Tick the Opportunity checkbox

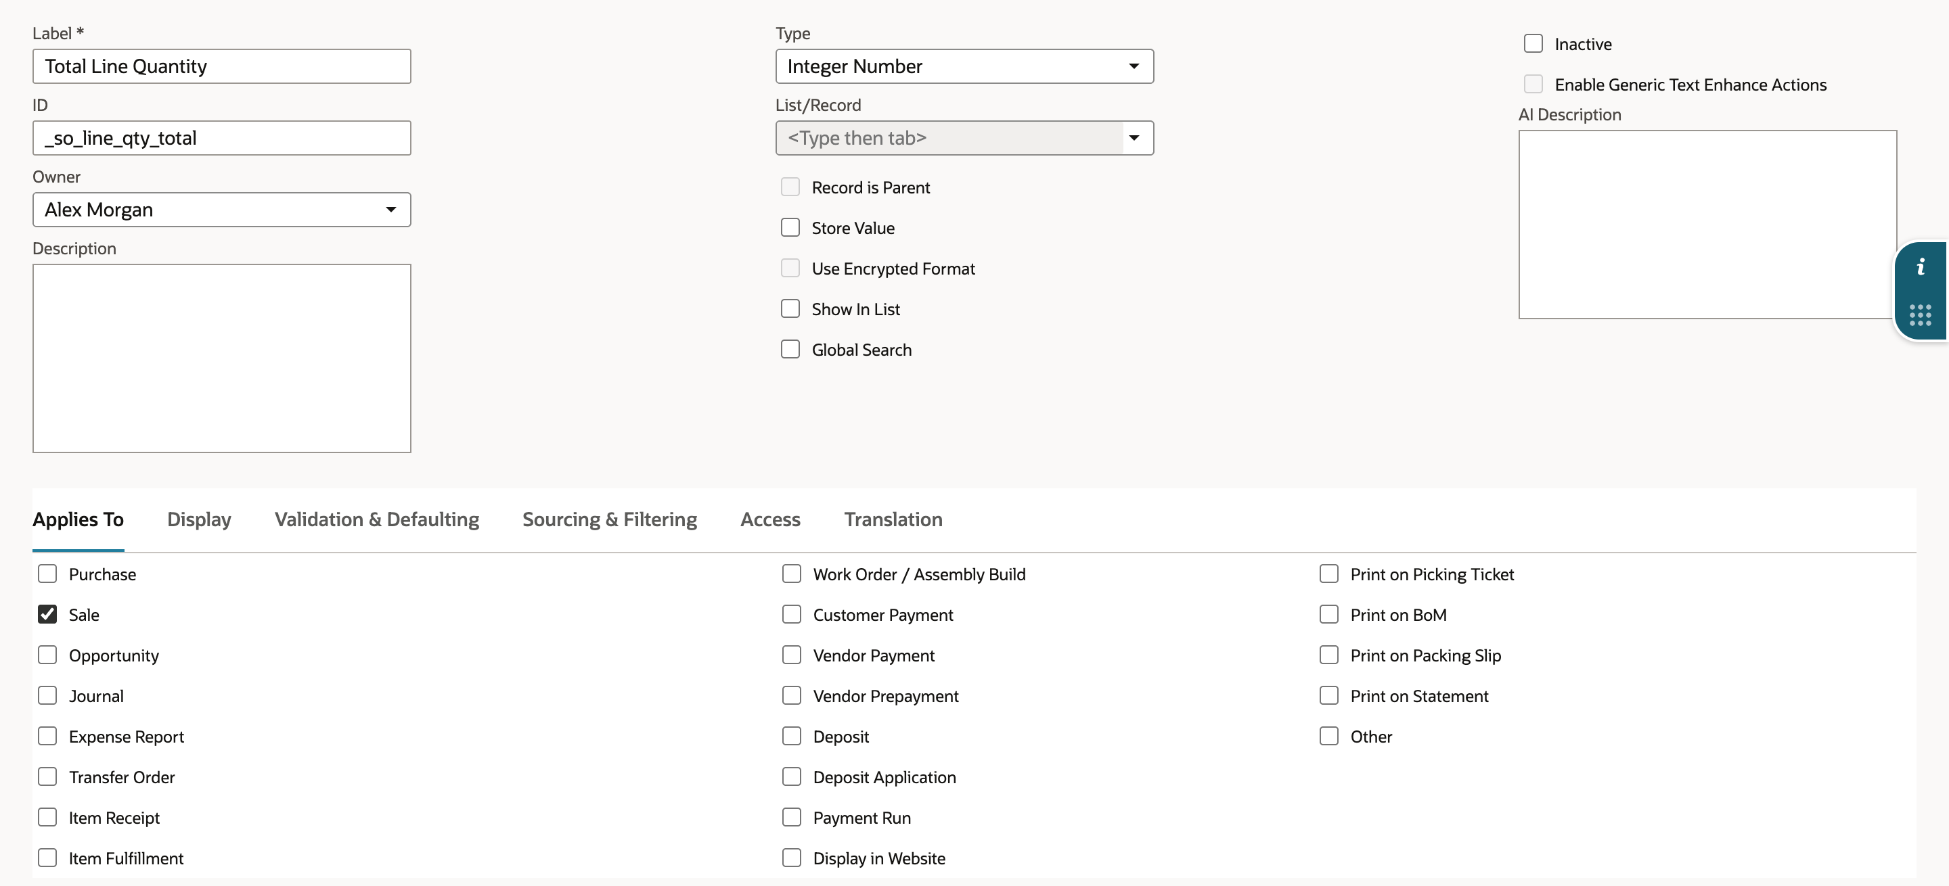47,655
